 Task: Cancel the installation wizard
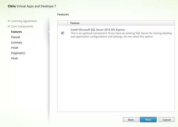tap(167, 120)
